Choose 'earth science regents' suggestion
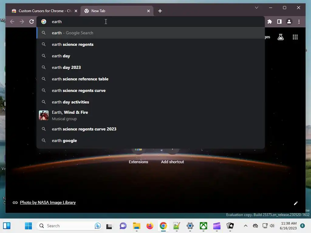 pos(151,44)
